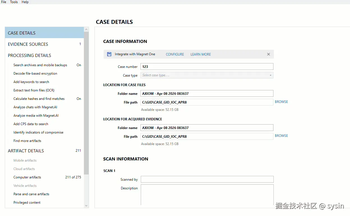This screenshot has width=350, height=216.
Task: Select 'Computer artifacts' in the sidebar
Action: click(27, 177)
